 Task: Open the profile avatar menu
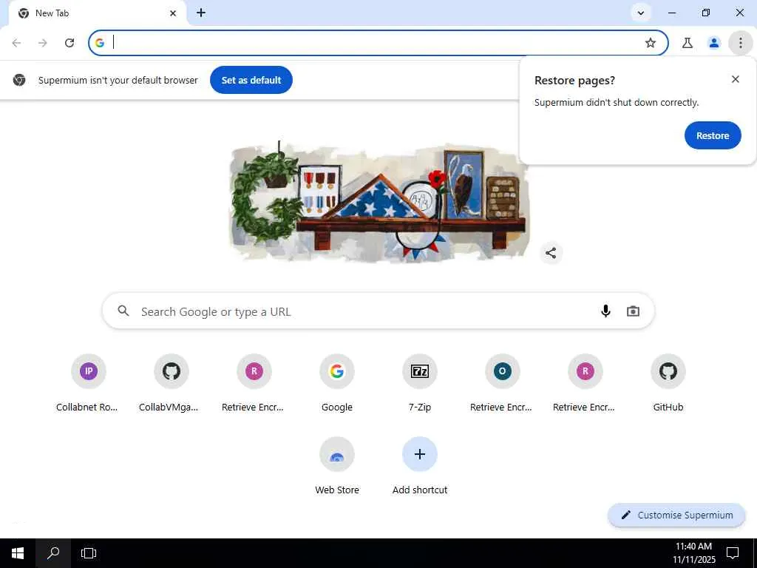[x=714, y=43]
